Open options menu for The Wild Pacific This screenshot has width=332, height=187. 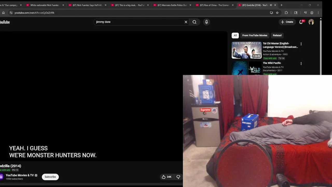[x=301, y=64]
